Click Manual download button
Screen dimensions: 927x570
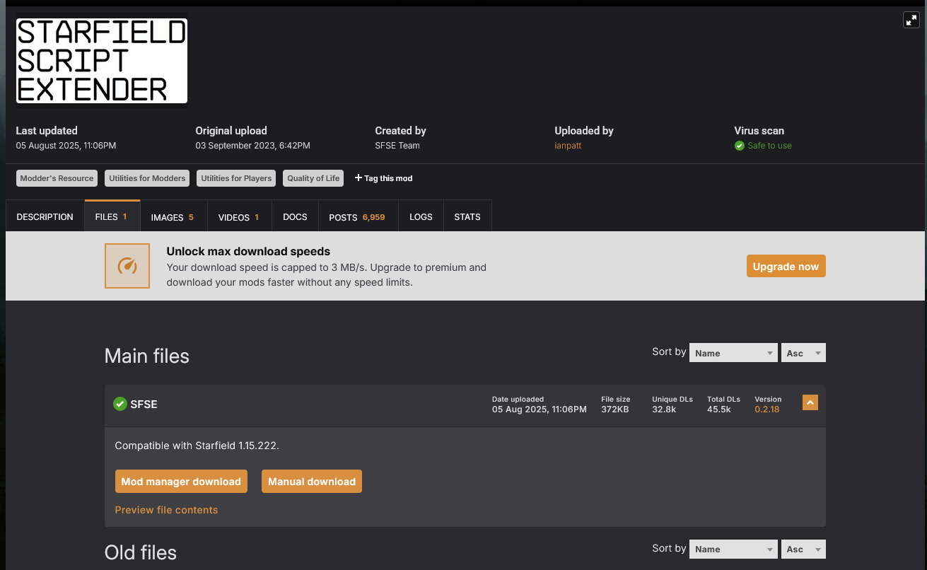[312, 482]
